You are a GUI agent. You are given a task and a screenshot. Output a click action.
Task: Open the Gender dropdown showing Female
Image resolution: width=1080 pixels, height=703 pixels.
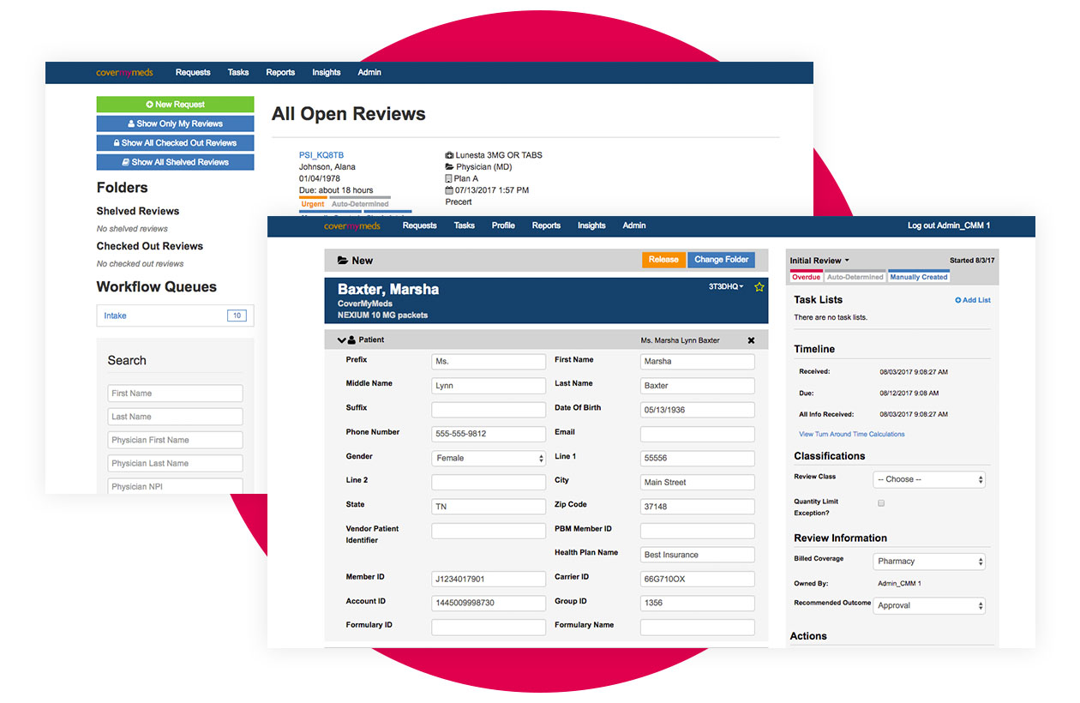(x=489, y=458)
